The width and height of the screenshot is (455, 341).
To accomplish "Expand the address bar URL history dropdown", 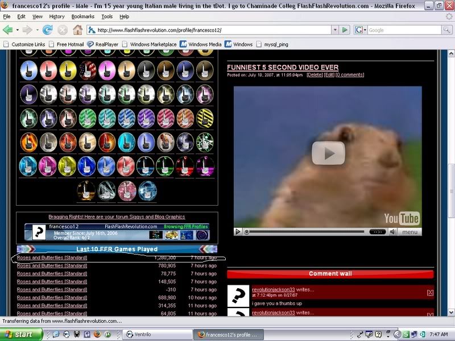I will click(x=334, y=30).
